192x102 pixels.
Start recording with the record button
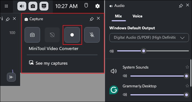(x=72, y=35)
